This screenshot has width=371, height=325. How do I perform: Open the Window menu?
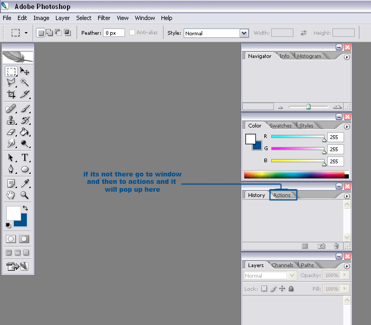coord(145,18)
